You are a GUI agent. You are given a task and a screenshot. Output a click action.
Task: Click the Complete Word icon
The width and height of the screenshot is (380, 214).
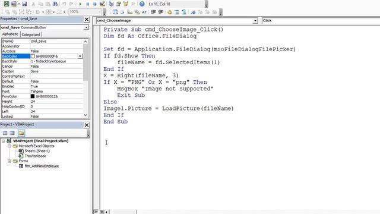144,12
